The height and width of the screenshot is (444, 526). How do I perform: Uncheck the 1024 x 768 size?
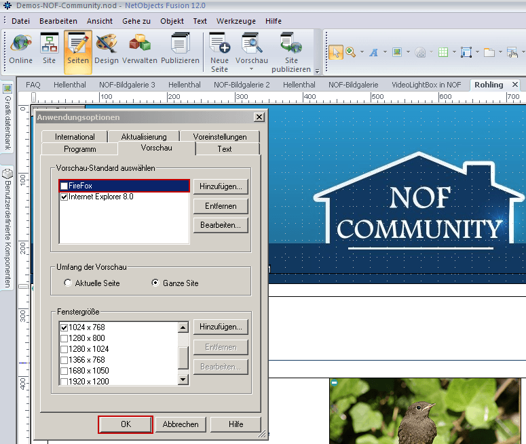pyautogui.click(x=64, y=327)
